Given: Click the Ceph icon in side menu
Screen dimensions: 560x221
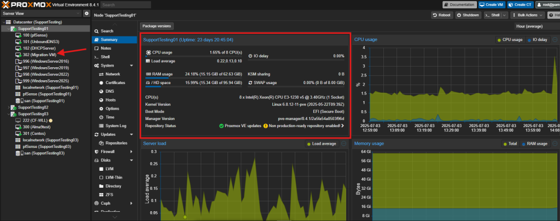Looking at the screenshot, I should [x=96, y=203].
